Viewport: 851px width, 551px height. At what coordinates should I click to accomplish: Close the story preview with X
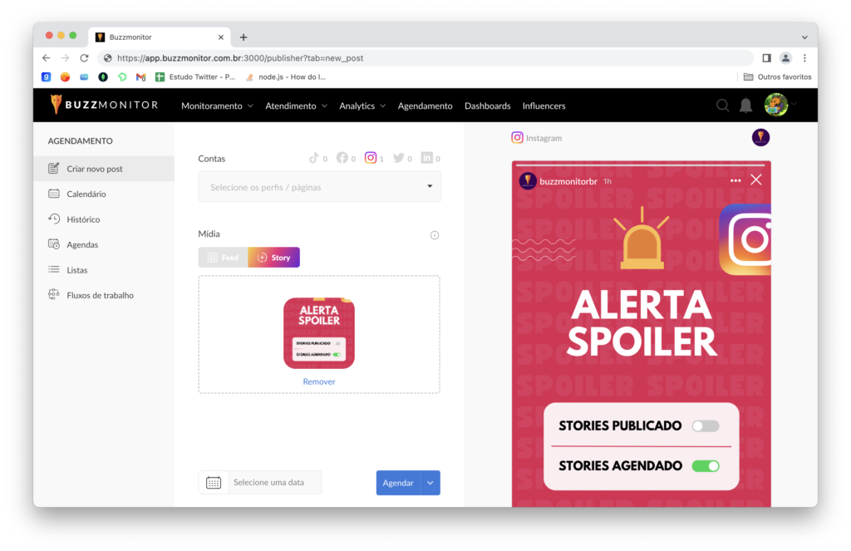coord(755,180)
